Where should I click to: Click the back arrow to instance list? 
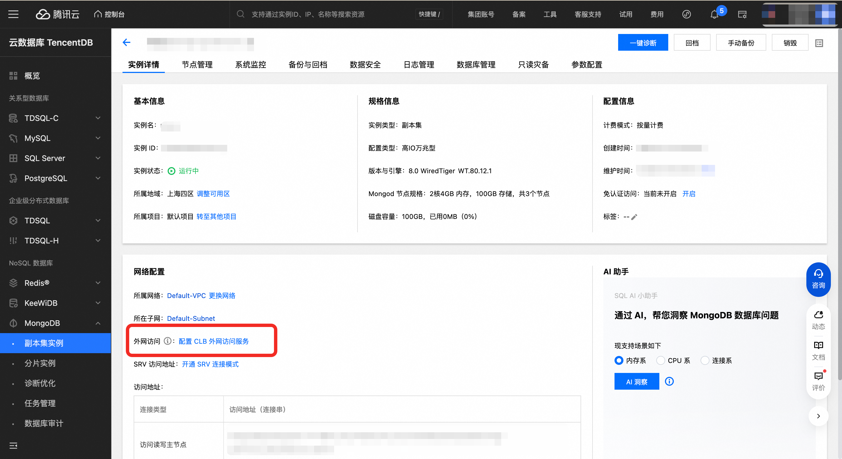(126, 42)
